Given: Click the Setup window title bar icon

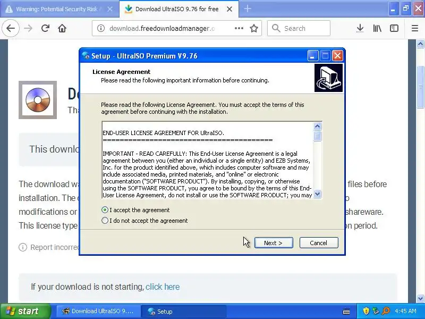Looking at the screenshot, I should [x=86, y=56].
